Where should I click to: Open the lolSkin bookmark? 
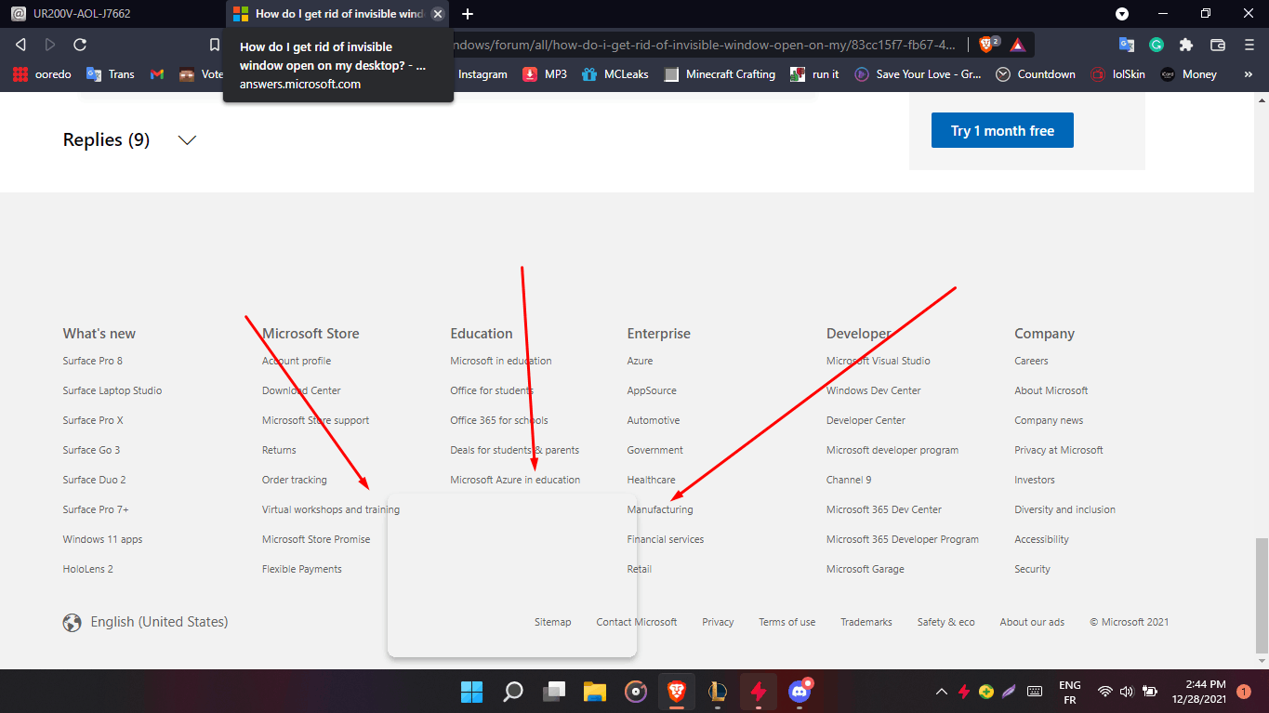pyautogui.click(x=1117, y=74)
